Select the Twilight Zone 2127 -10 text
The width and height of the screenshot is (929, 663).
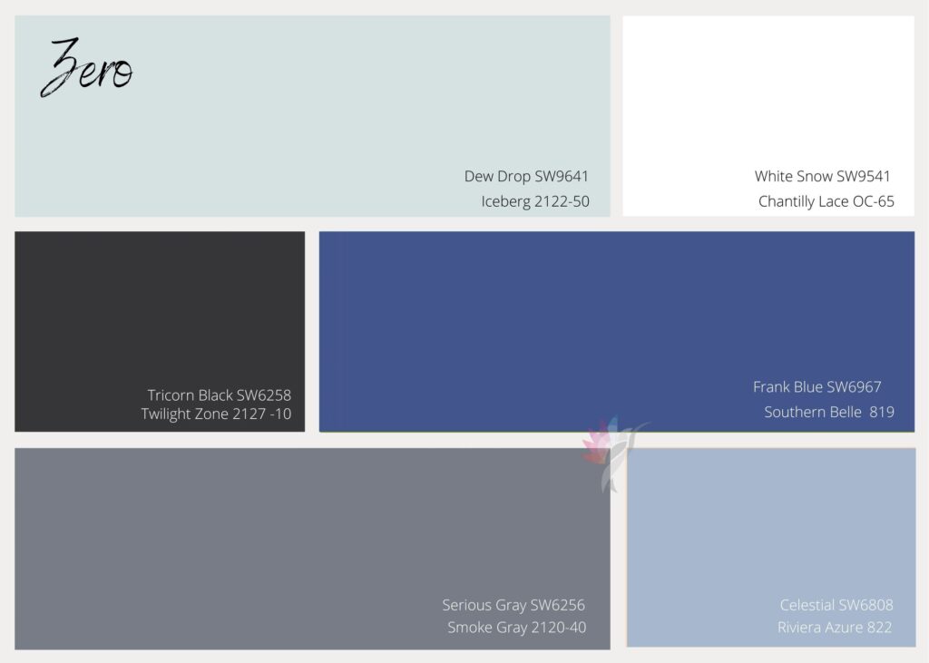(x=216, y=414)
